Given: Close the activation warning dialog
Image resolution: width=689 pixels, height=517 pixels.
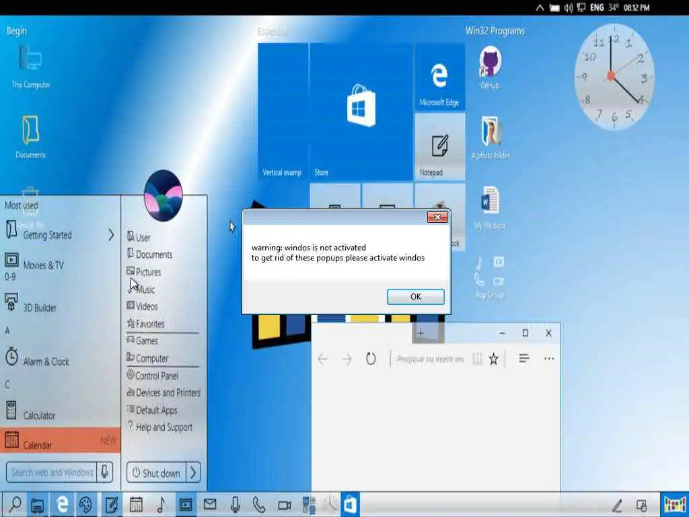Looking at the screenshot, I should (437, 217).
